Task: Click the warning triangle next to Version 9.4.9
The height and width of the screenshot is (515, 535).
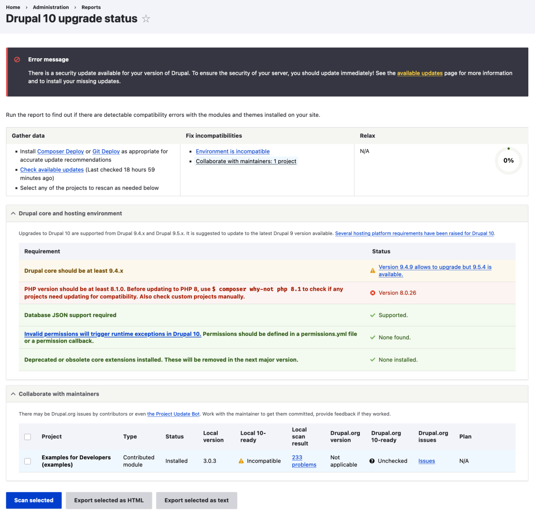Action: coord(372,271)
